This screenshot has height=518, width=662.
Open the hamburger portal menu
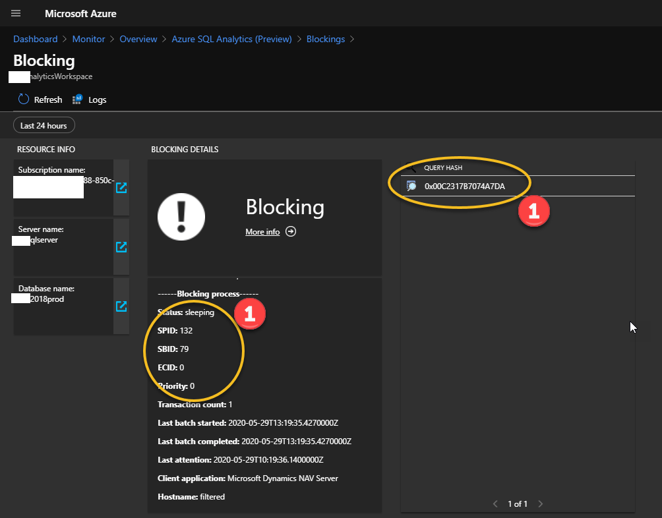point(16,13)
